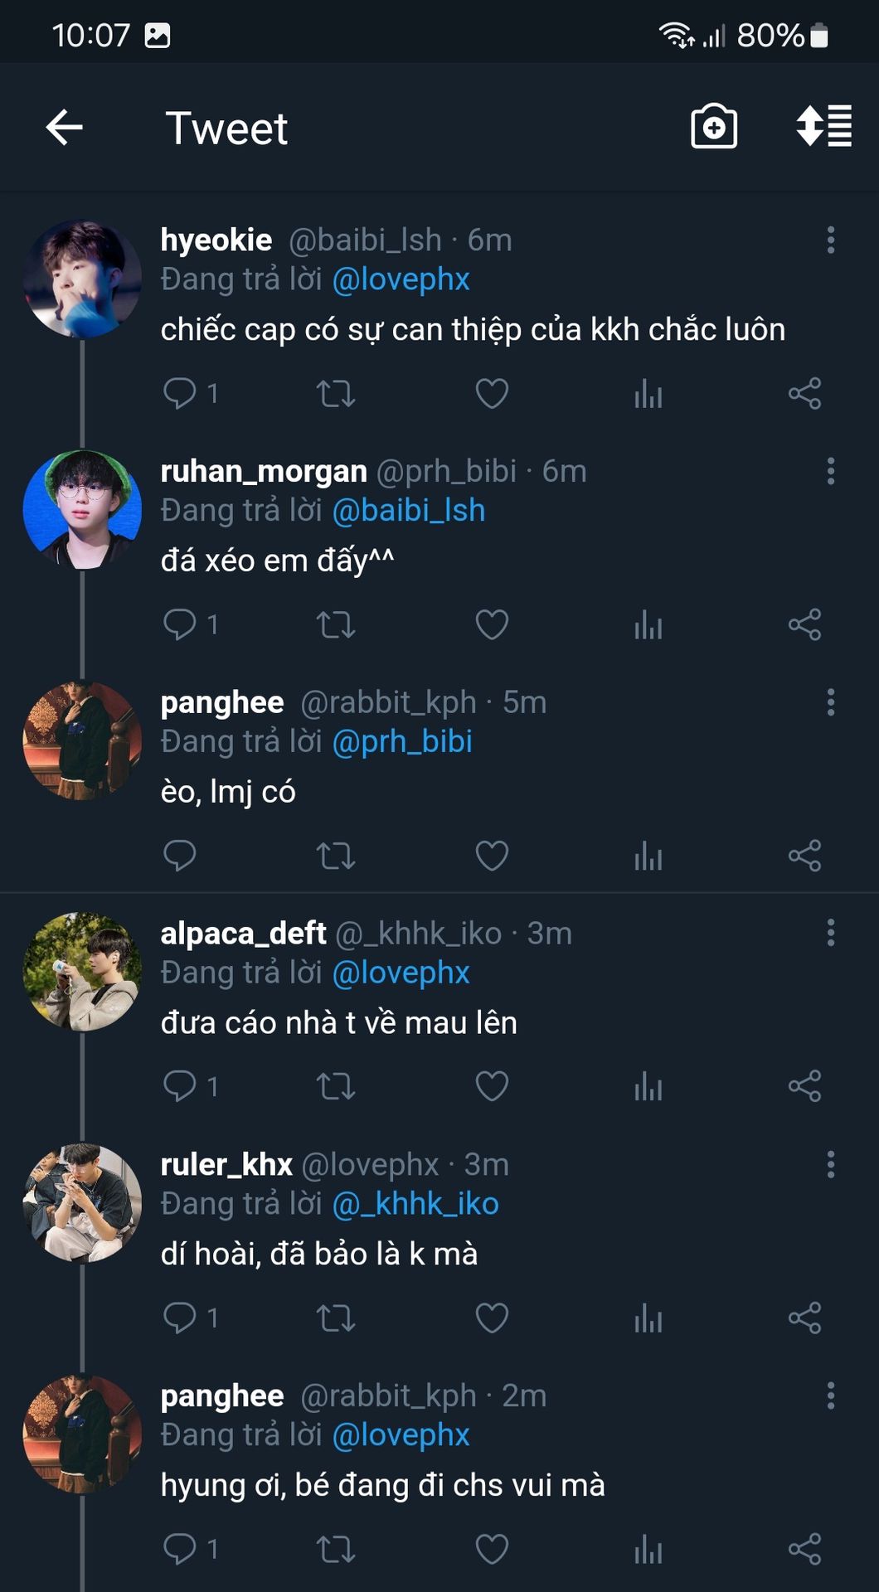Retweet panghee's "hyung ơi" reply

tap(336, 1549)
